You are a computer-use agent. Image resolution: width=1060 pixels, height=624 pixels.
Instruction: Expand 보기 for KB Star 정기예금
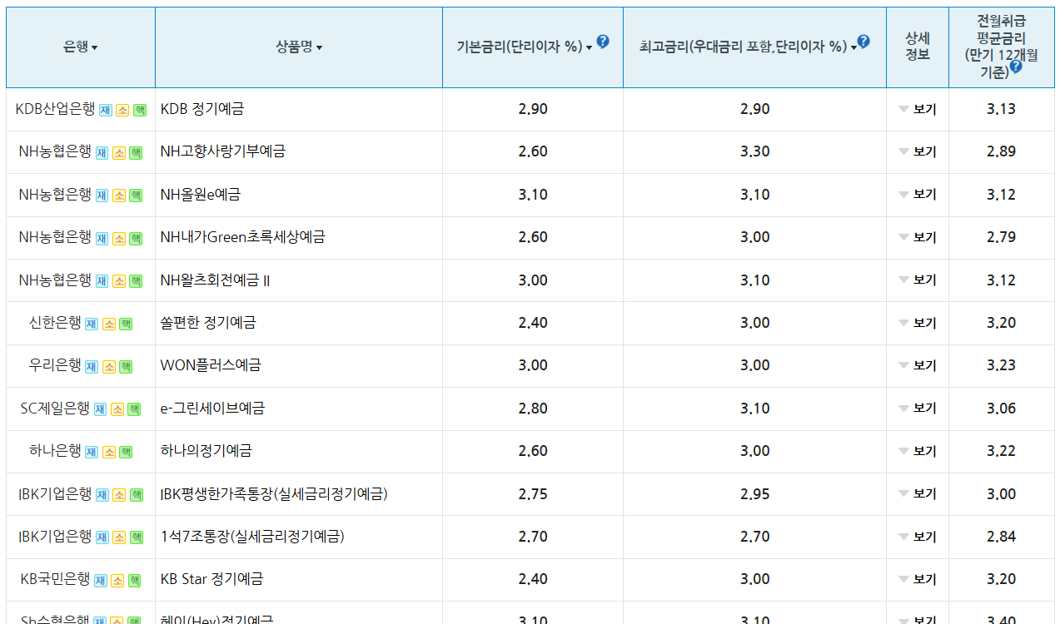pyautogui.click(x=918, y=579)
